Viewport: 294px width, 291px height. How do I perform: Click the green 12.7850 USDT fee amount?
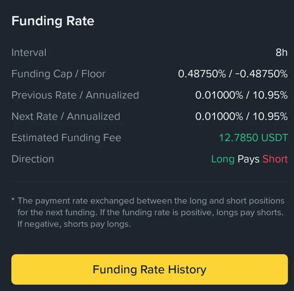pyautogui.click(x=253, y=138)
